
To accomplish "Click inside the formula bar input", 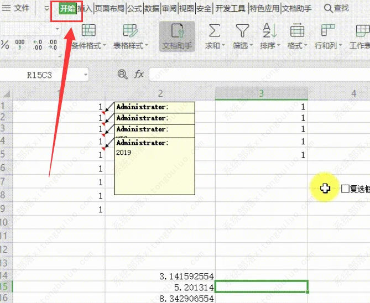I will [x=259, y=75].
